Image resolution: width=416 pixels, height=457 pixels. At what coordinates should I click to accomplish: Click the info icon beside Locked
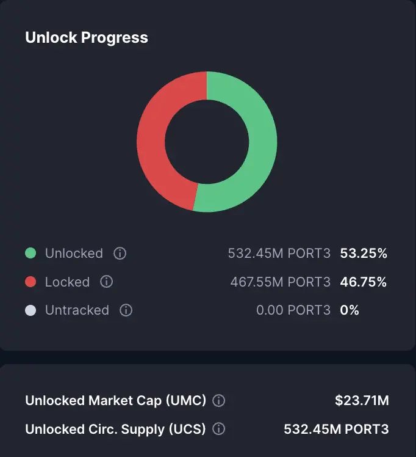107,282
